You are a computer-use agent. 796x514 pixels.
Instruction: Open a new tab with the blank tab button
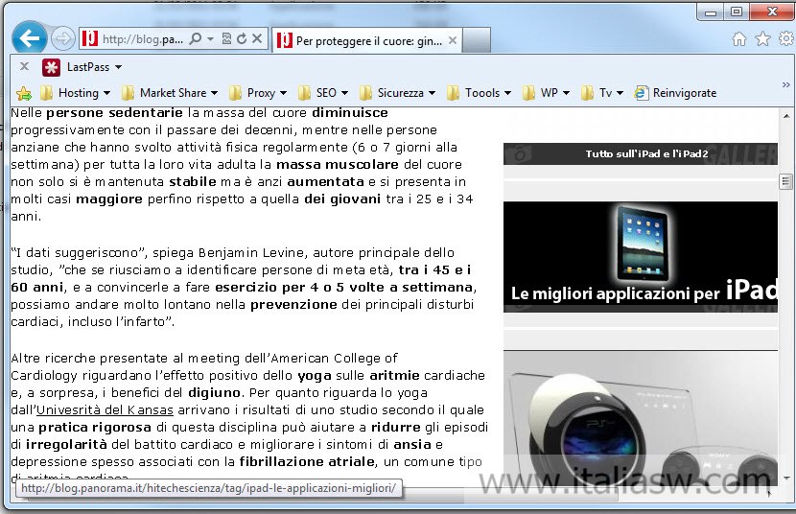coord(477,40)
